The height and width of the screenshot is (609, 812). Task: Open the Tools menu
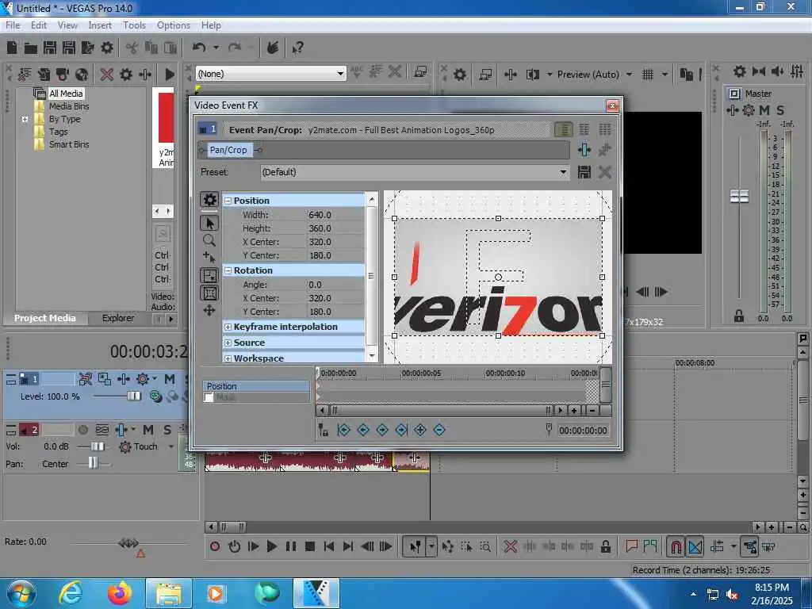pos(134,25)
